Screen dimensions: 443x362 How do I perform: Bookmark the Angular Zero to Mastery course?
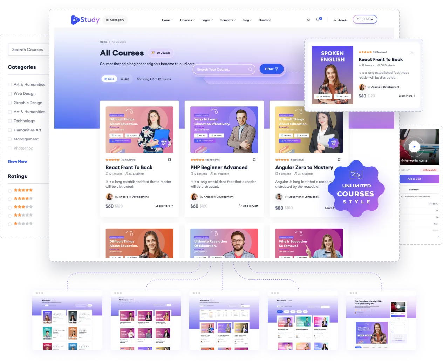339,160
